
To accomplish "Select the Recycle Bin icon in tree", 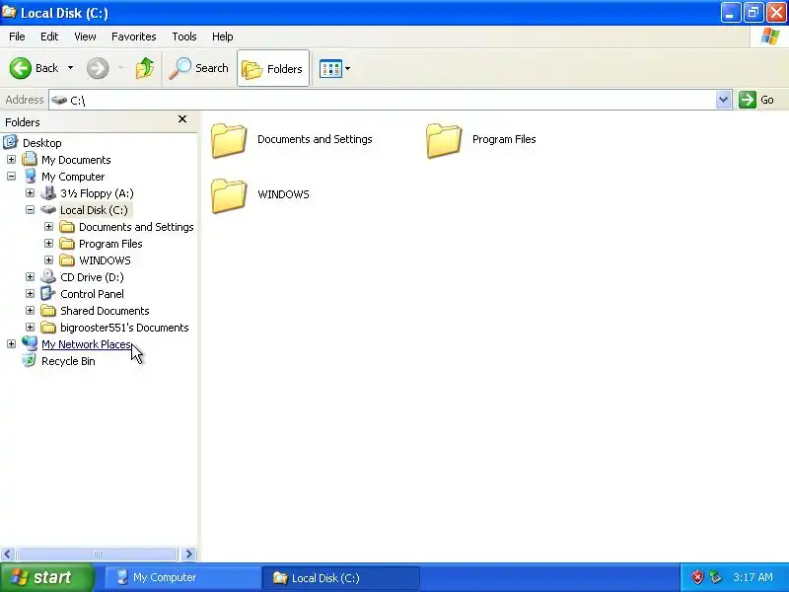I will pyautogui.click(x=30, y=360).
